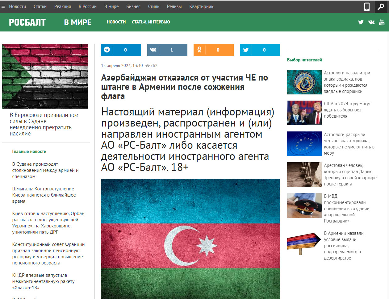Share article via Odnoklassniki button
This screenshot has width=389, height=299.
tap(213, 50)
